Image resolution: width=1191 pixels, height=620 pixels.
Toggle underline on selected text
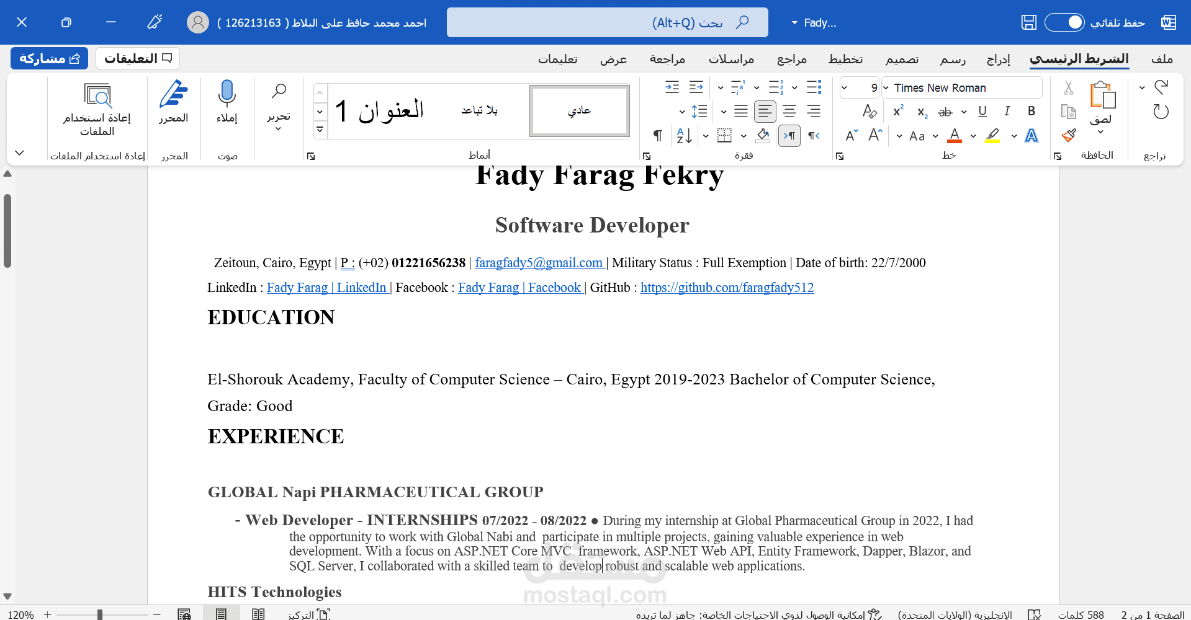point(982,111)
